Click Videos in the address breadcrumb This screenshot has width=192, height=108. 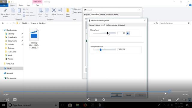[x=33, y=23]
